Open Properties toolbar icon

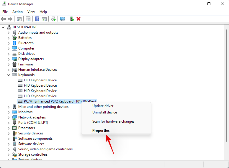pyautogui.click(x=28, y=19)
